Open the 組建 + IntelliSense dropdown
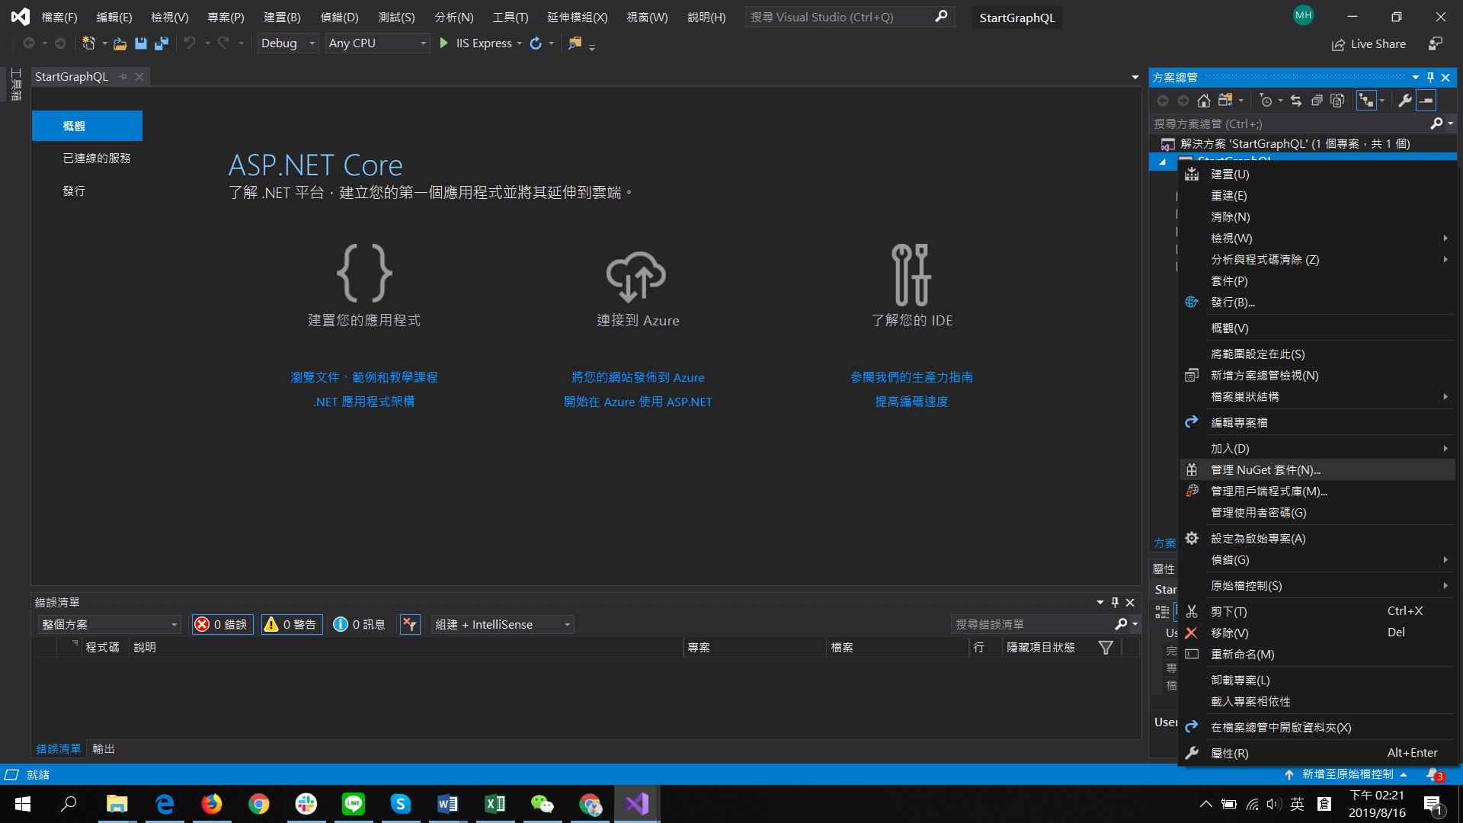 [x=502, y=625]
